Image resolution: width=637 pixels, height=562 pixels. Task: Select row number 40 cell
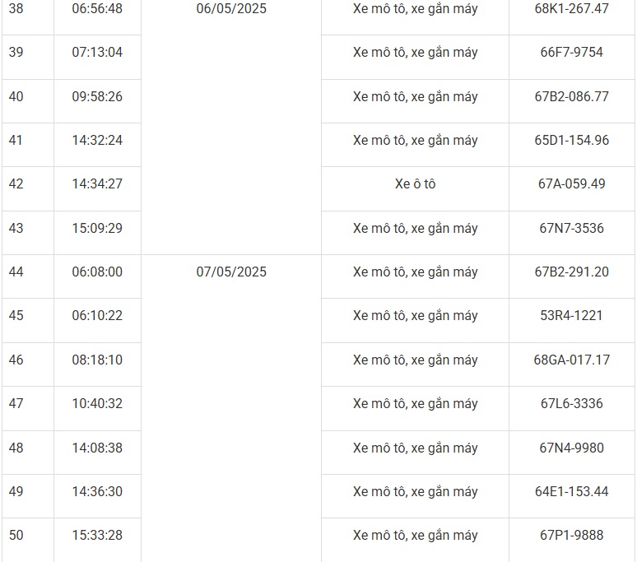click(16, 96)
